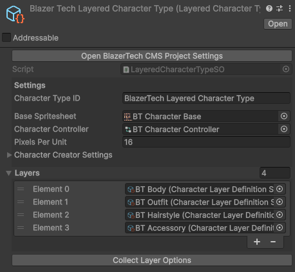Click the Collect Layer Options button
The height and width of the screenshot is (272, 295).
pos(152,260)
